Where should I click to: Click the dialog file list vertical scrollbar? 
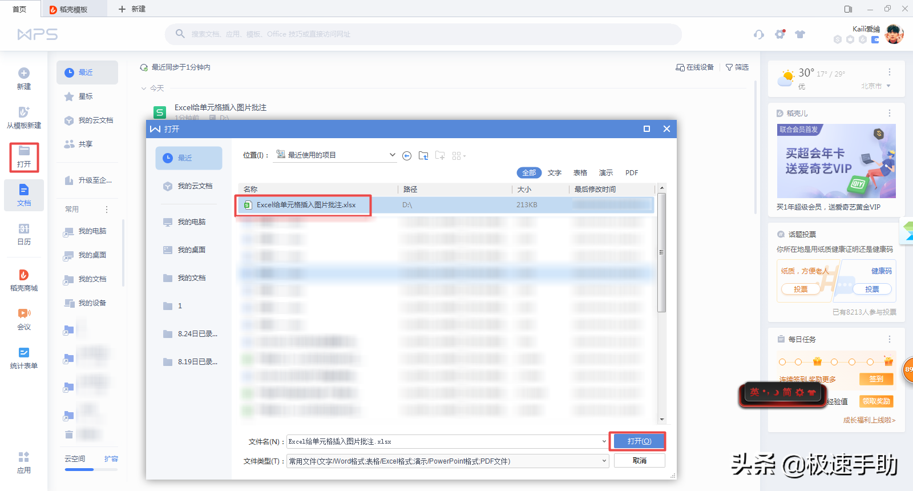click(x=662, y=252)
